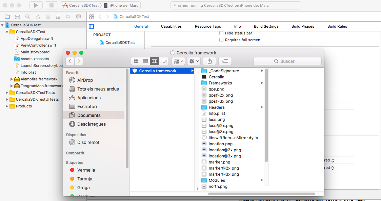
Task: Switch Finder to list view
Action: click(145, 61)
